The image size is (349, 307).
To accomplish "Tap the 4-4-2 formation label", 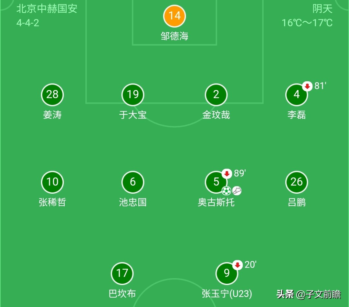I will (27, 23).
